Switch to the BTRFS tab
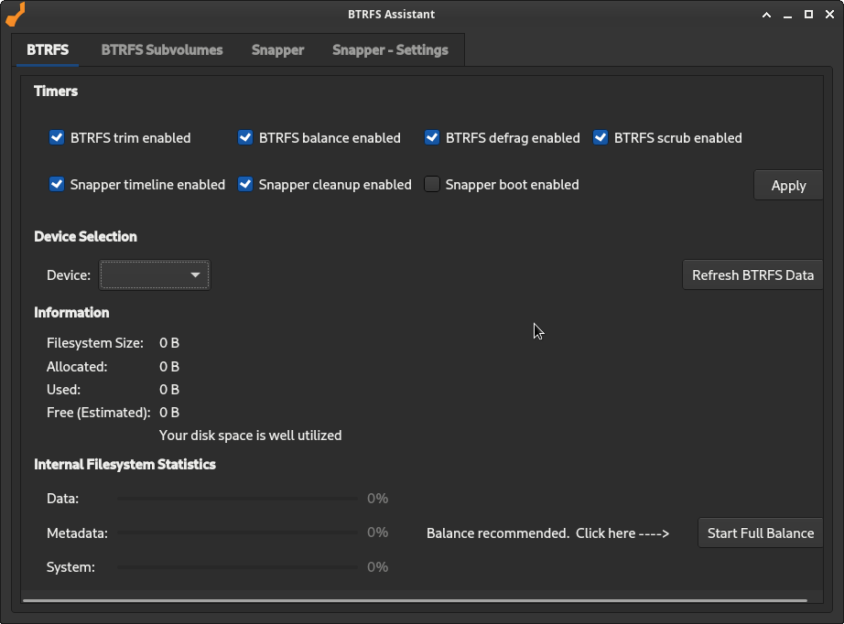The image size is (844, 624). (48, 50)
